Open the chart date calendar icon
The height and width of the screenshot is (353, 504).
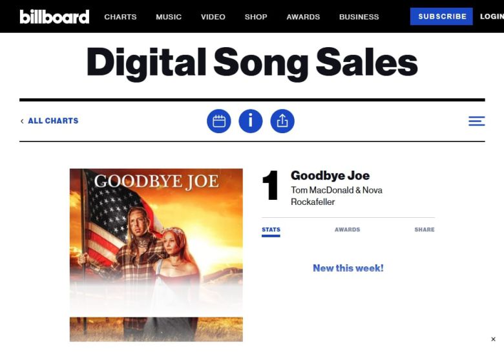click(x=219, y=121)
